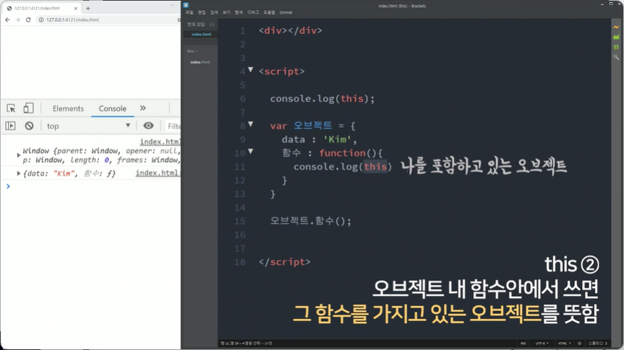Click the <div></div> code on line 1

click(291, 30)
